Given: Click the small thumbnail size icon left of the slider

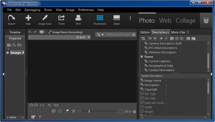Looking at the screenshot, I should click(79, 112).
